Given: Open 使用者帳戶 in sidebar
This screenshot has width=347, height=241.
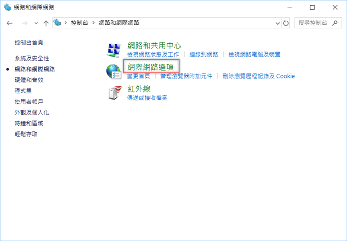Looking at the screenshot, I should [x=29, y=102].
